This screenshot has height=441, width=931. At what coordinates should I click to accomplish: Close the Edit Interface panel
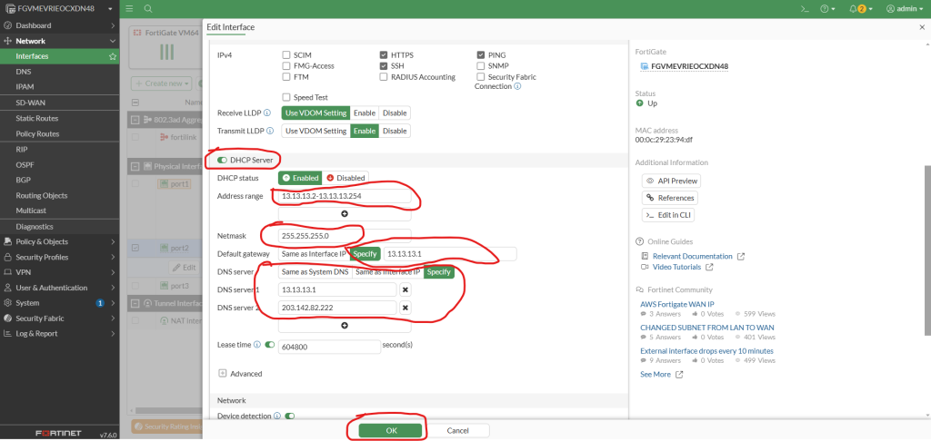[922, 28]
